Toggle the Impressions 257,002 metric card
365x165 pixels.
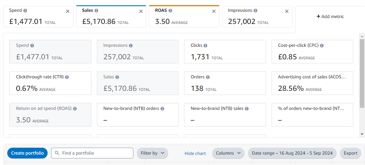[138, 52]
